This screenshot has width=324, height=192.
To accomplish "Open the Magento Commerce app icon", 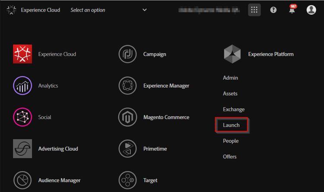I will point(127,117).
